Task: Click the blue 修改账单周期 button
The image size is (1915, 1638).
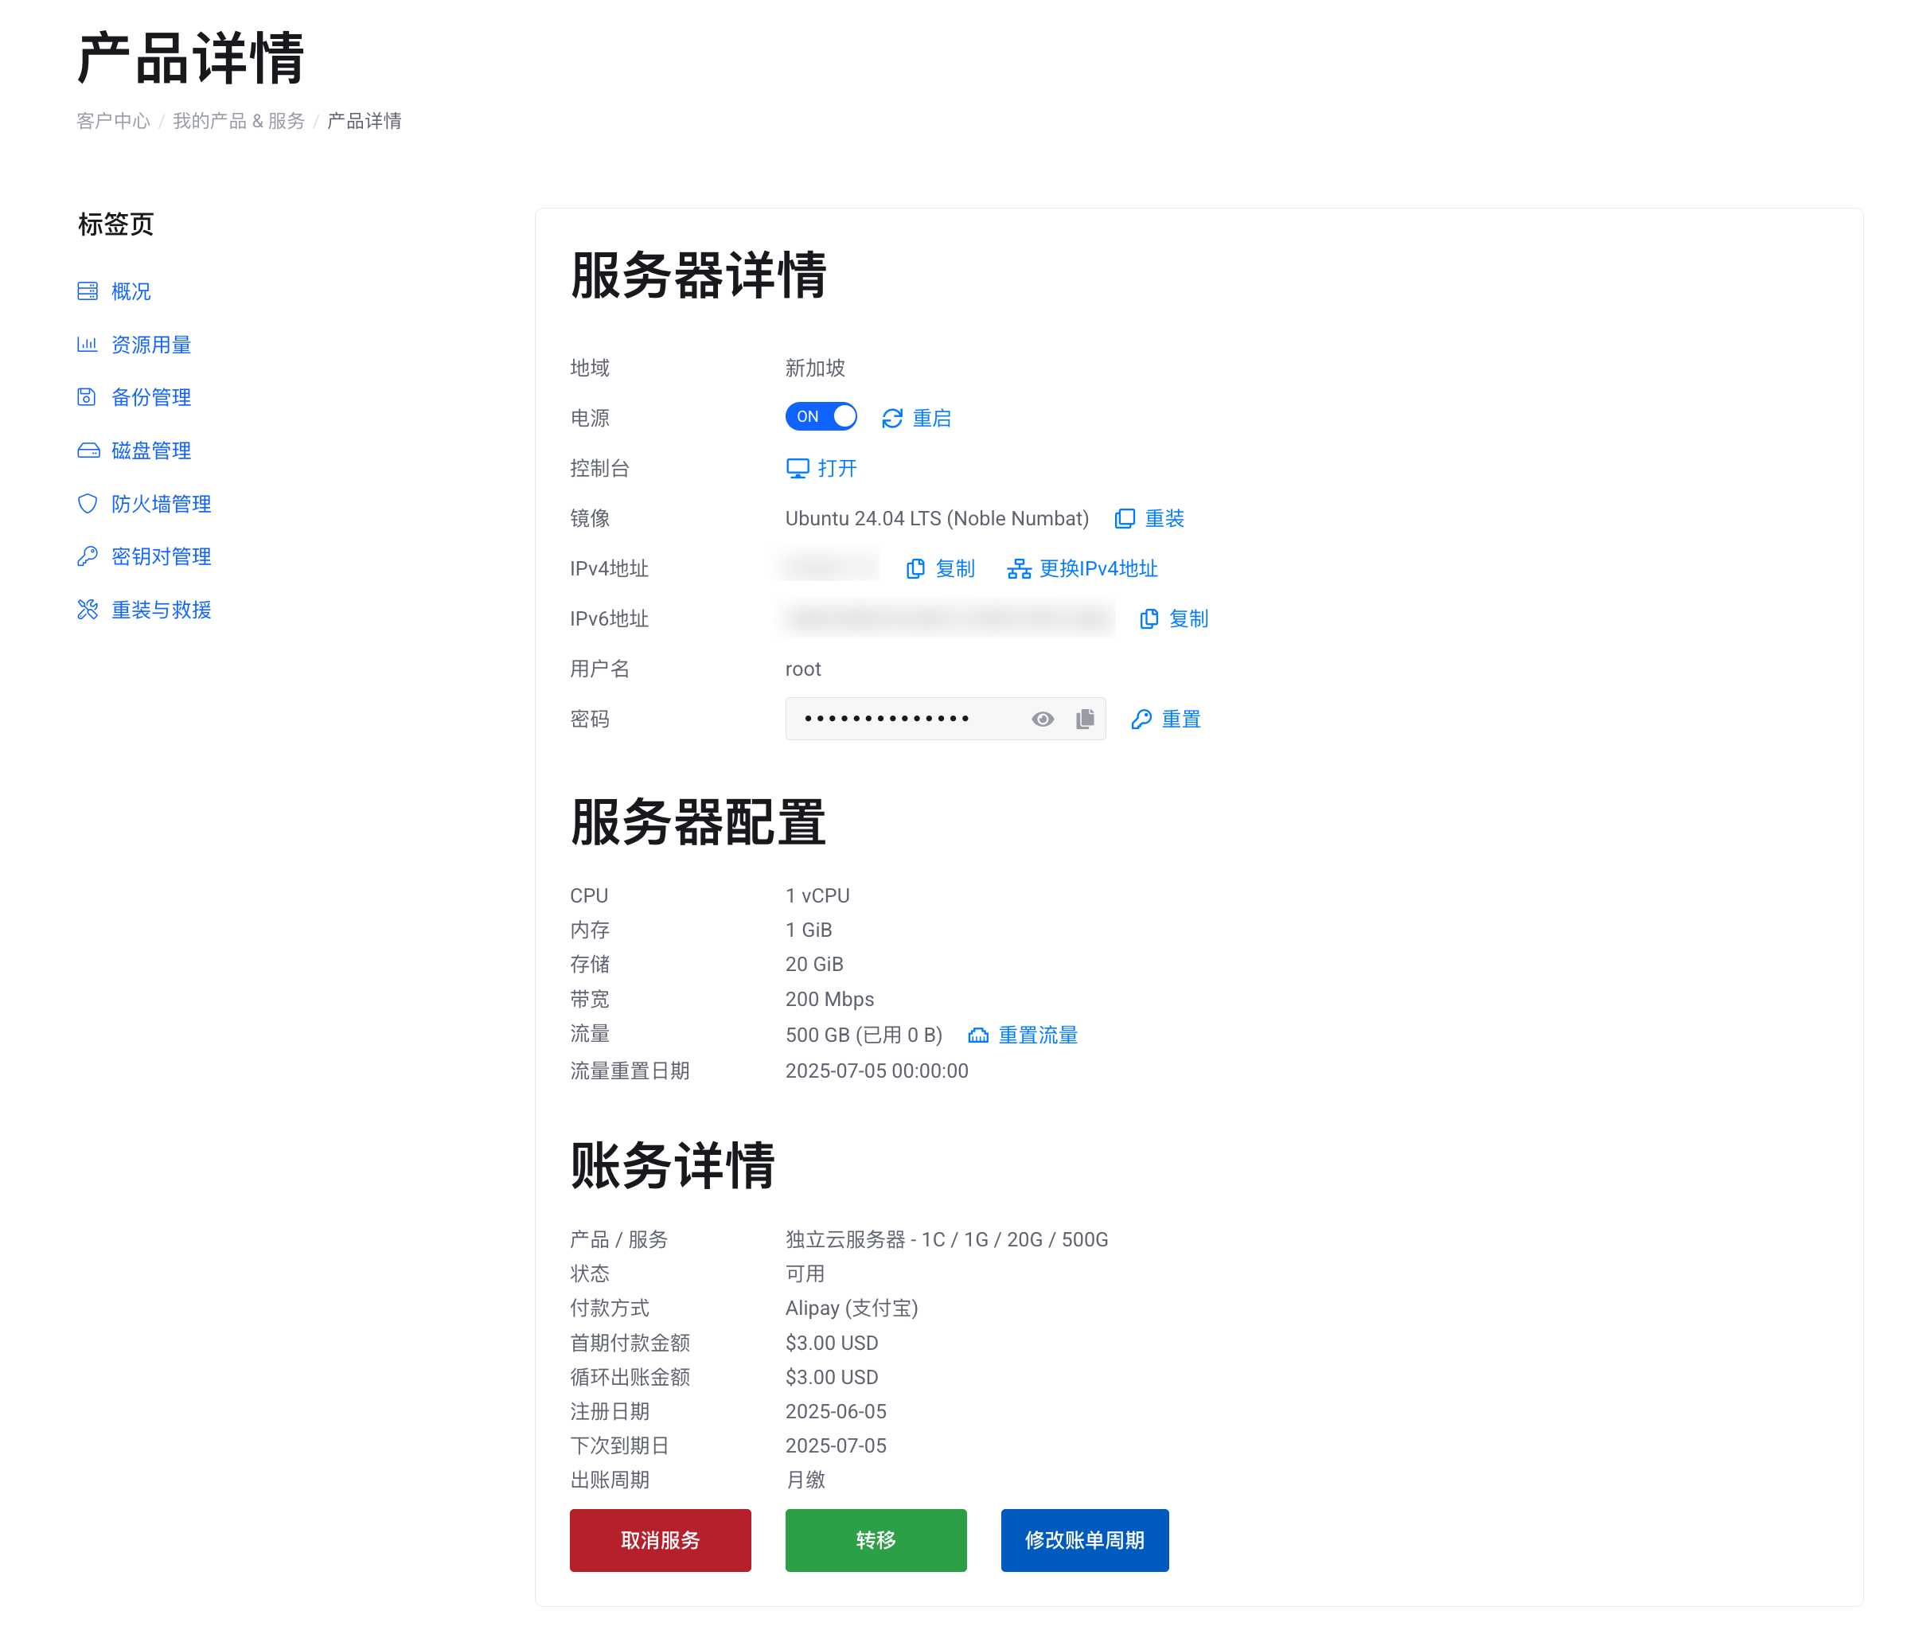Action: (1084, 1540)
